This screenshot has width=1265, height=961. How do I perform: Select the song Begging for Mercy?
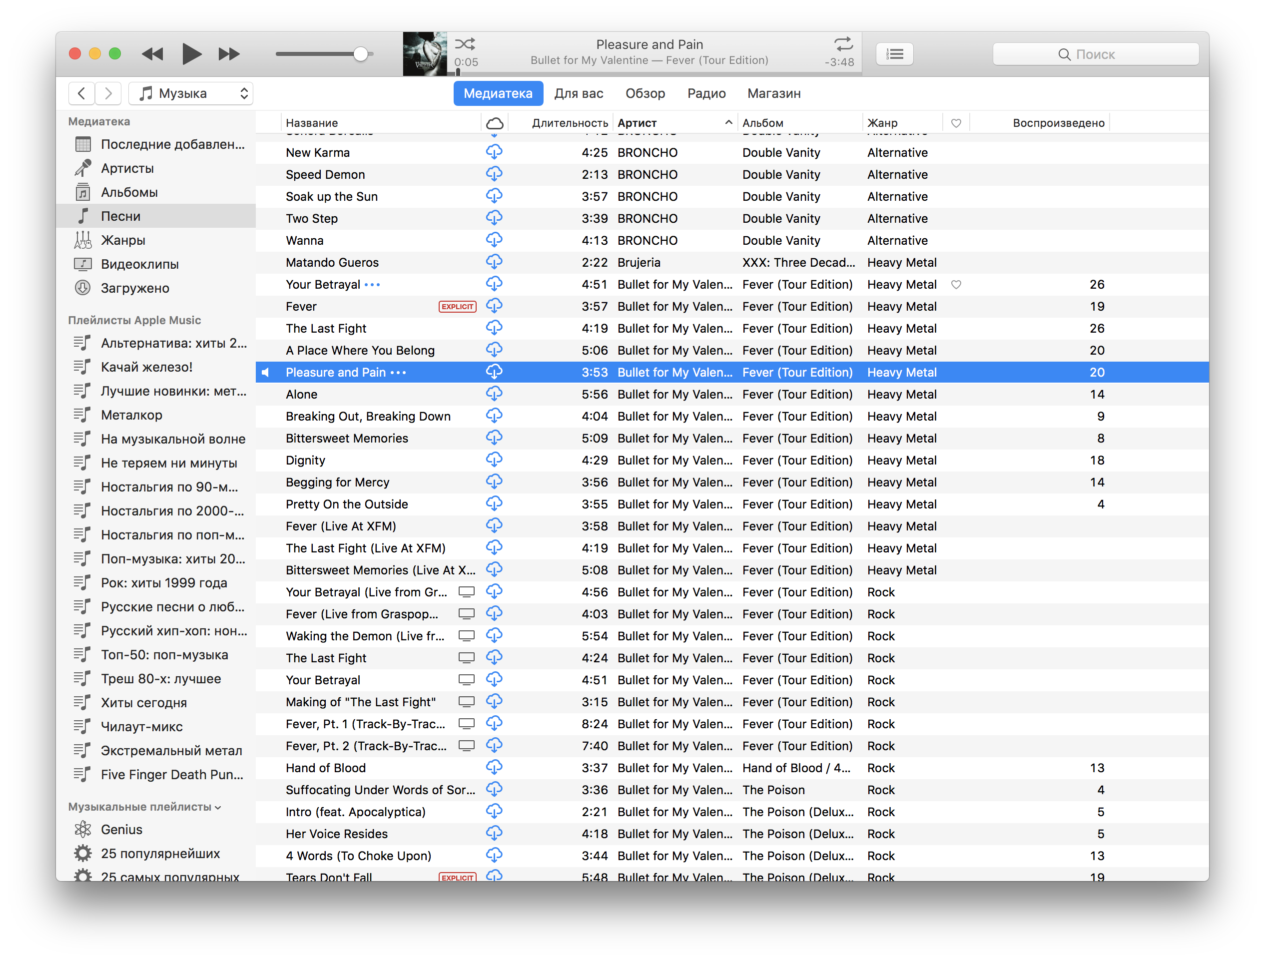point(732,482)
